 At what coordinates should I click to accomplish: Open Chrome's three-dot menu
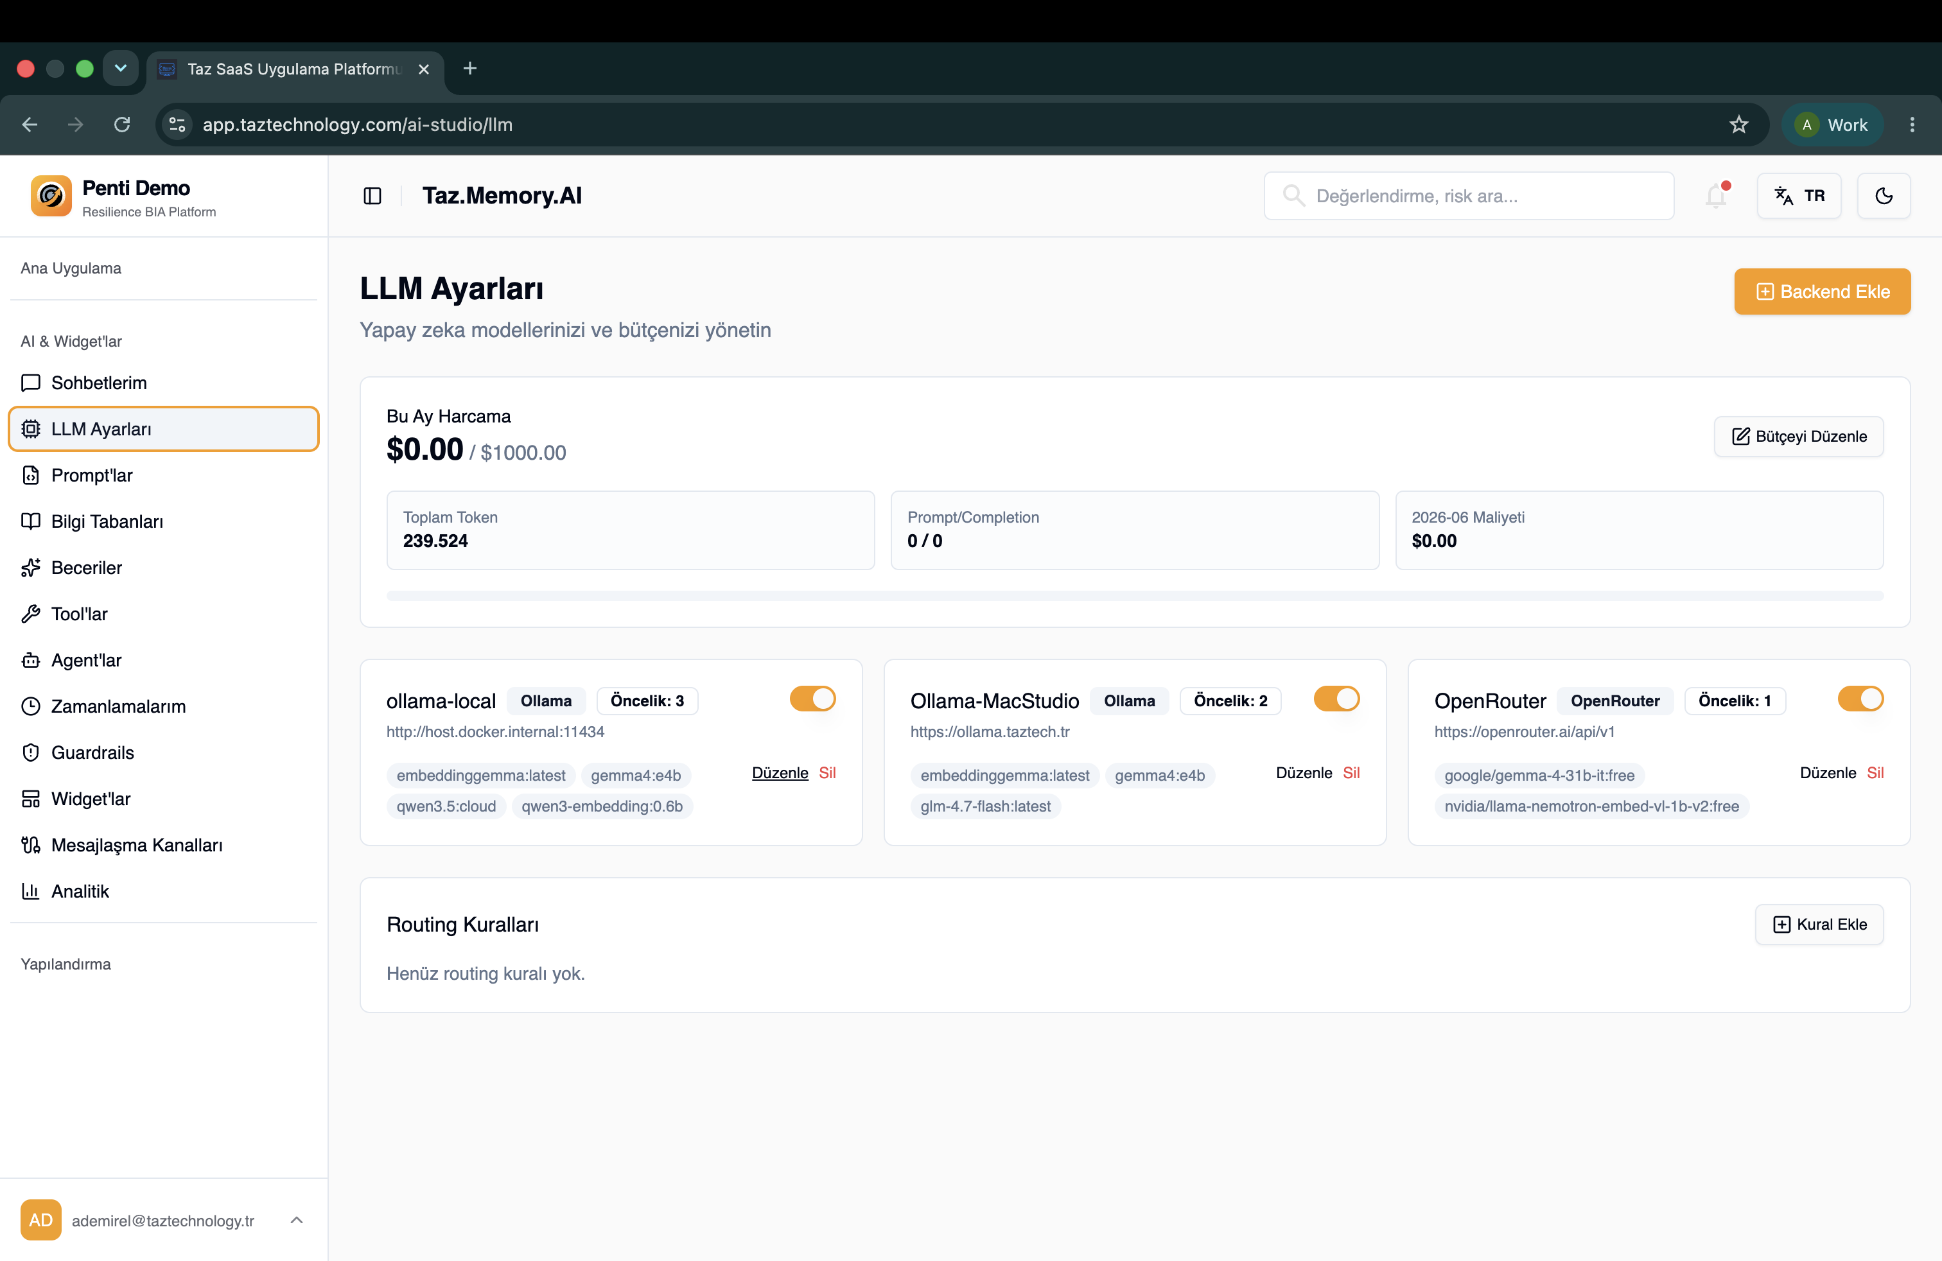[x=1912, y=125]
